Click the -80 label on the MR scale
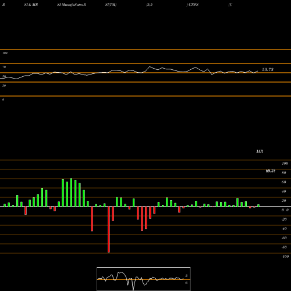291x291 pixels. click(x=284, y=247)
